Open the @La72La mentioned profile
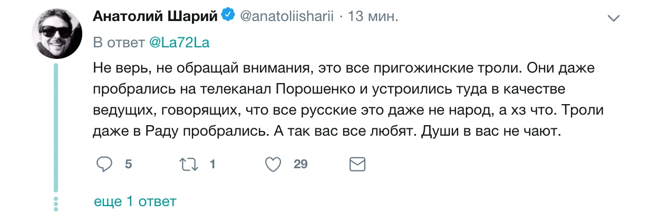Viewport: 658px width, 224px height. 179,43
